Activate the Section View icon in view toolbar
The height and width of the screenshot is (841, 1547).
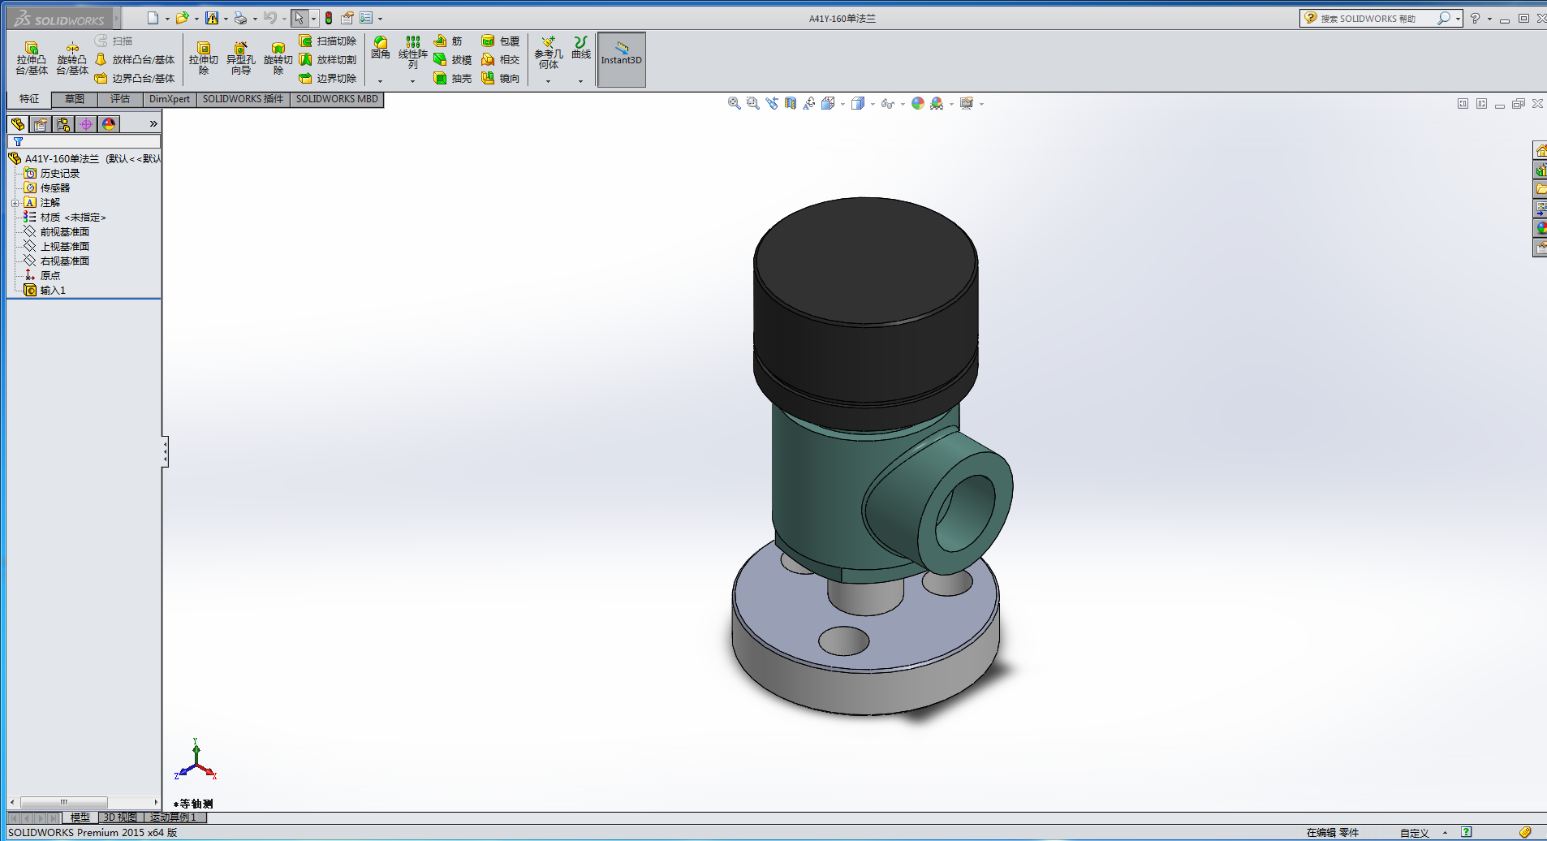(x=791, y=104)
